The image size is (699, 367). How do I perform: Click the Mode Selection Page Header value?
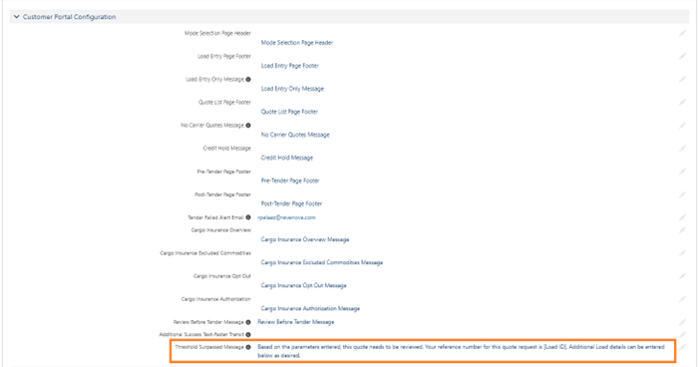(x=297, y=43)
